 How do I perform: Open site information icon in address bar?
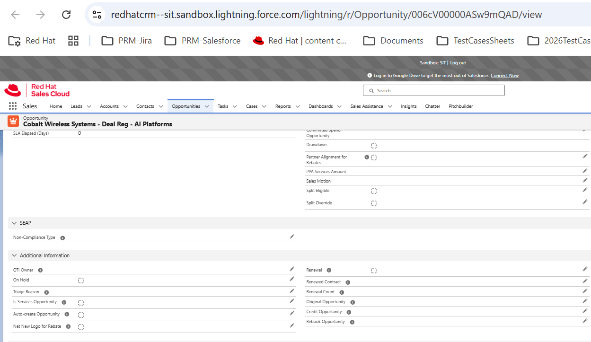pyautogui.click(x=97, y=15)
